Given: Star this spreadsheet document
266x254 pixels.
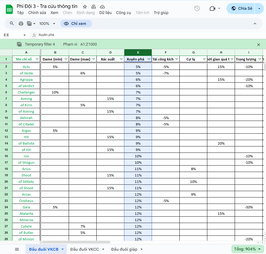Looking at the screenshot, I should (85, 7).
